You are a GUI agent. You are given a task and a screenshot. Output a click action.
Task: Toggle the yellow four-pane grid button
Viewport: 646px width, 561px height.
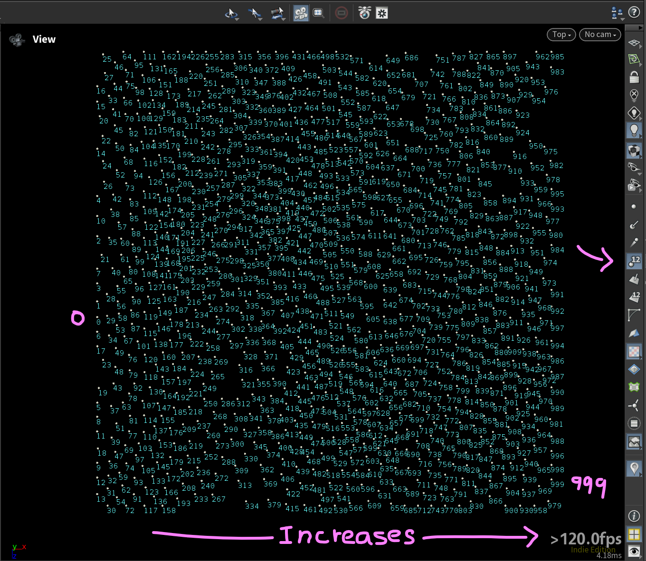point(634,534)
